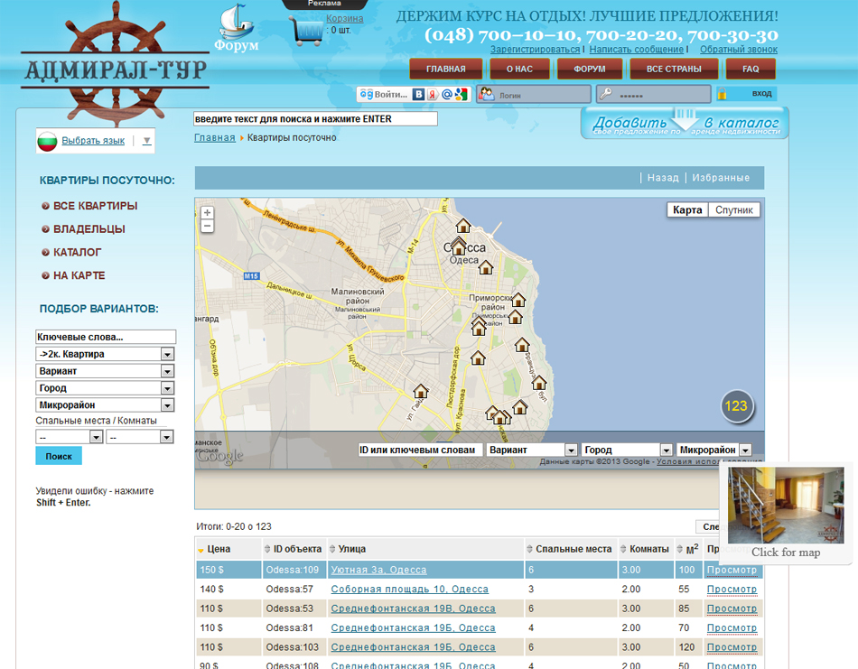Open the sleeping places dropdown
This screenshot has height=669, width=858.
coord(97,436)
